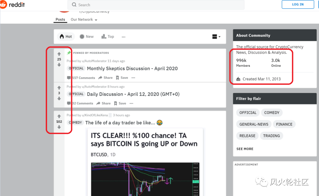Click the search magnifier icon
The width and height of the screenshot is (319, 196).
click(x=74, y=5)
